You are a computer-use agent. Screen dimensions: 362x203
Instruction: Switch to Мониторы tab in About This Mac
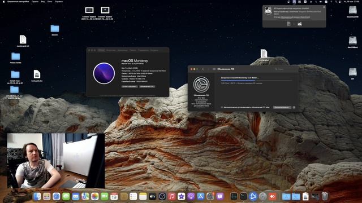111,50
